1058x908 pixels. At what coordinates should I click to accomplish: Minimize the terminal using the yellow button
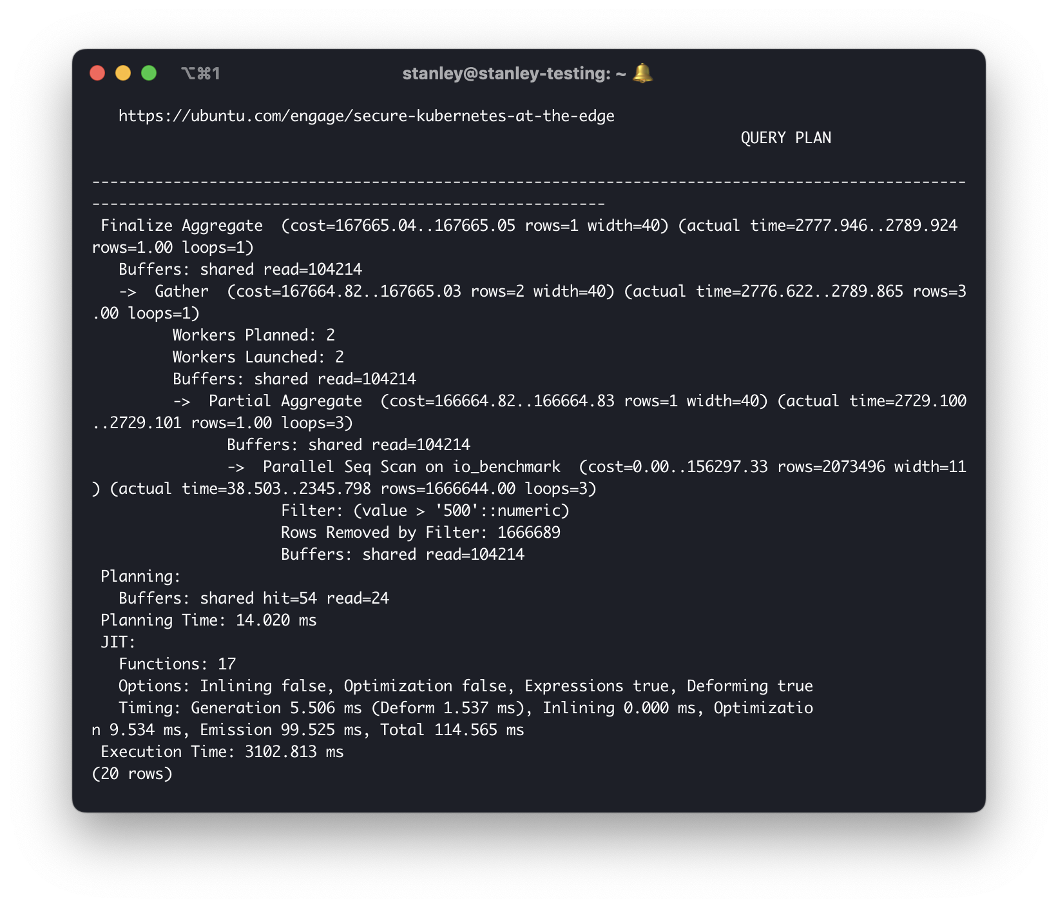tap(123, 74)
